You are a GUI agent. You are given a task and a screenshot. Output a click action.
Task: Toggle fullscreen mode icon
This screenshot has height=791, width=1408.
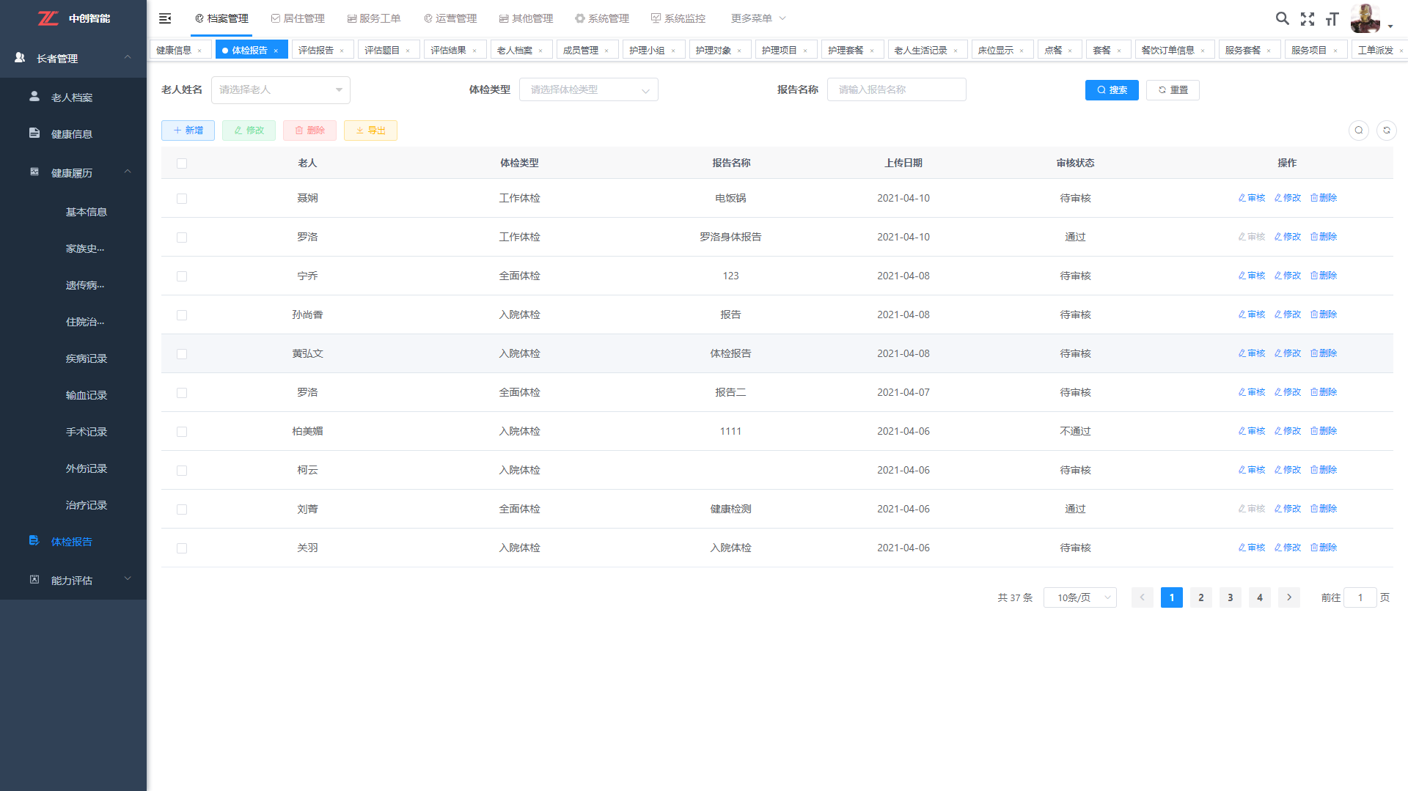(1307, 19)
